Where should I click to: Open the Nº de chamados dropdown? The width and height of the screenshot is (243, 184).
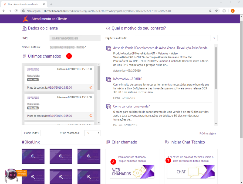click(93, 133)
